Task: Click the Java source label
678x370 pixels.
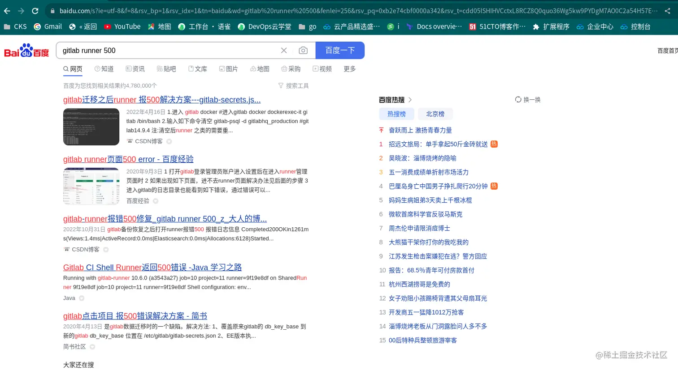Action: click(x=69, y=298)
